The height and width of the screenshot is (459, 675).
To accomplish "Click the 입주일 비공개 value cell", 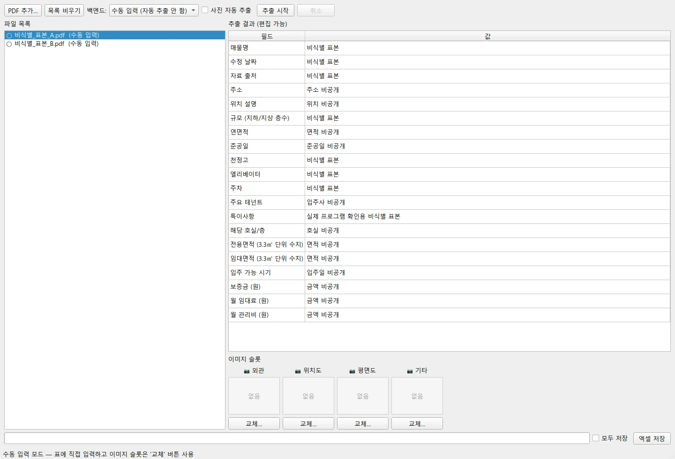I will [487, 273].
